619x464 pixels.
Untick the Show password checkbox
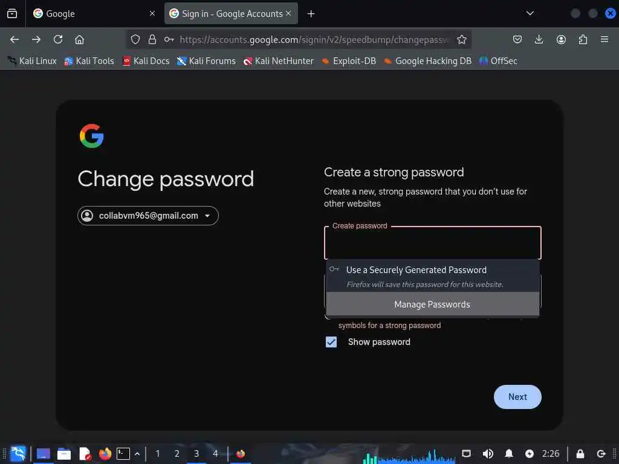(331, 342)
